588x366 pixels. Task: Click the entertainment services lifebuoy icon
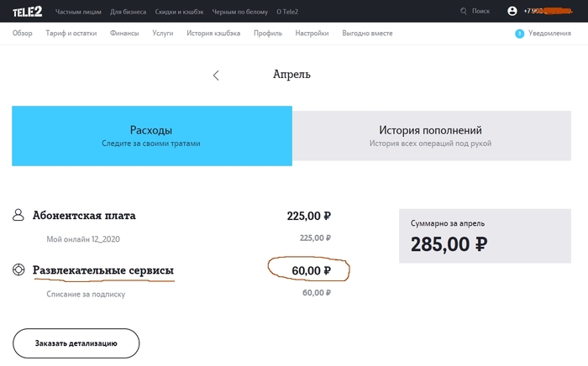coord(18,270)
